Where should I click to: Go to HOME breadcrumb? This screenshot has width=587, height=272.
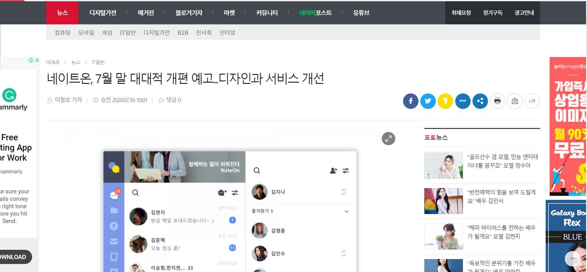click(53, 62)
